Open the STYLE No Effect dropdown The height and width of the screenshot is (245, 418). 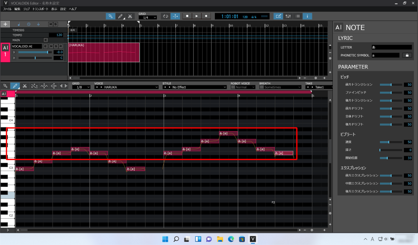click(194, 87)
